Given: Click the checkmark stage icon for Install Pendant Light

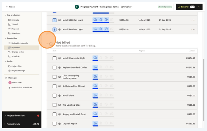Looking at the screenshot, I should [106, 29].
